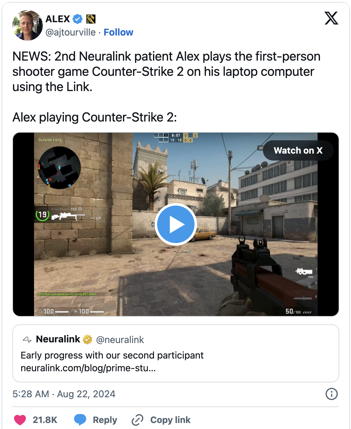Follow the @ajtourville account
This screenshot has width=351, height=429.
click(118, 32)
